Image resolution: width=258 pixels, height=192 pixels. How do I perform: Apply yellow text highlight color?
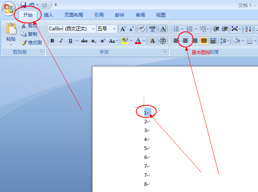click(125, 41)
